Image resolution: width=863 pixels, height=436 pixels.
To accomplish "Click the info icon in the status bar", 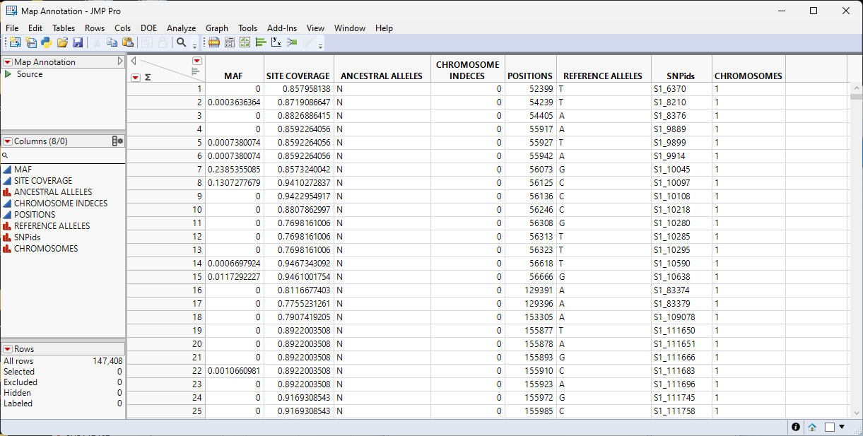I will pyautogui.click(x=796, y=427).
